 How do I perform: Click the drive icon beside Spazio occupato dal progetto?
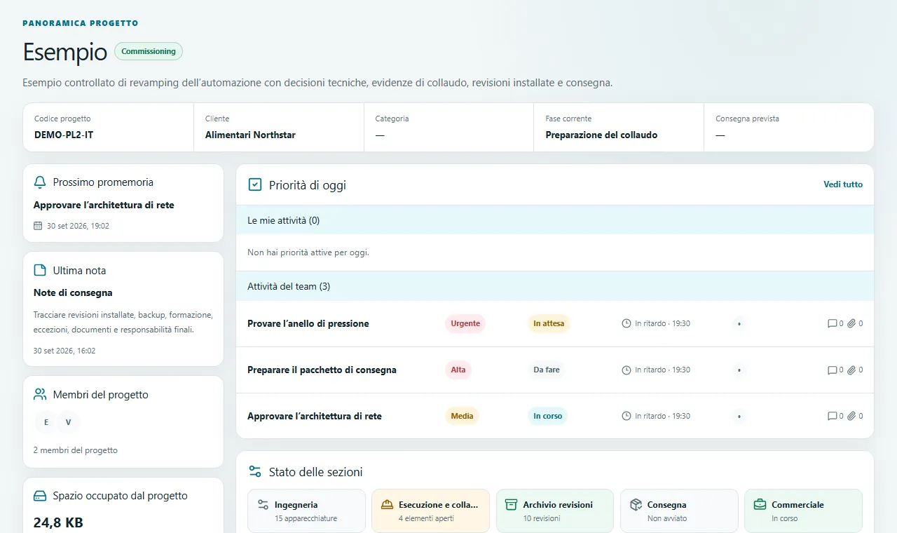[x=40, y=496]
